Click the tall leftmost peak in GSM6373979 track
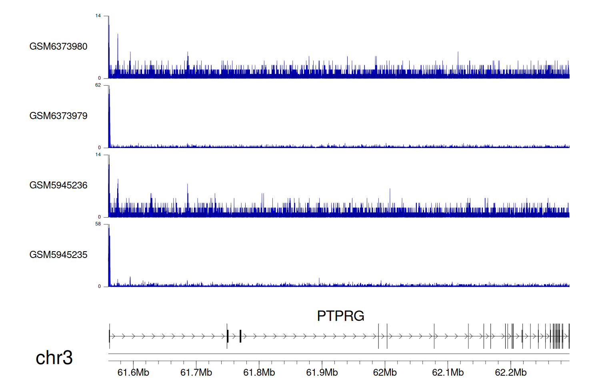 [109, 116]
